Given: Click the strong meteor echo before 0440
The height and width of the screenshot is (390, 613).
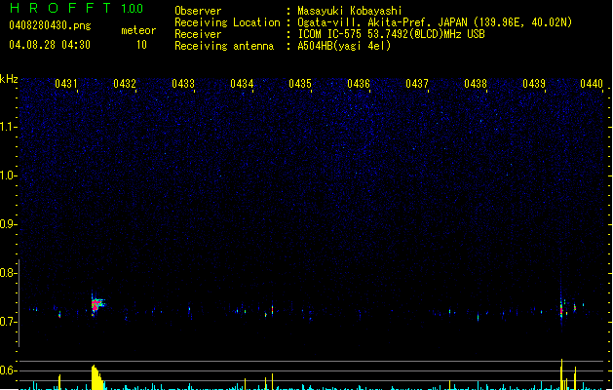Looking at the screenshot, I should pos(561,310).
